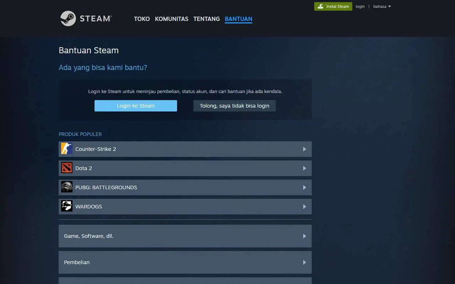Screen dimensions: 455x284
Task: Select the WARDOGS product name
Action: click(89, 207)
